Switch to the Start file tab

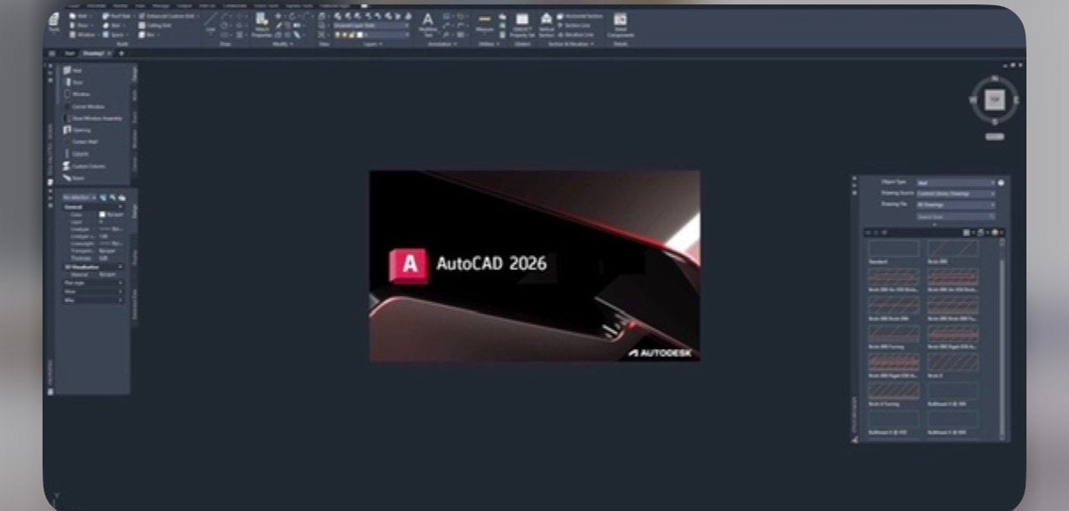tap(70, 53)
